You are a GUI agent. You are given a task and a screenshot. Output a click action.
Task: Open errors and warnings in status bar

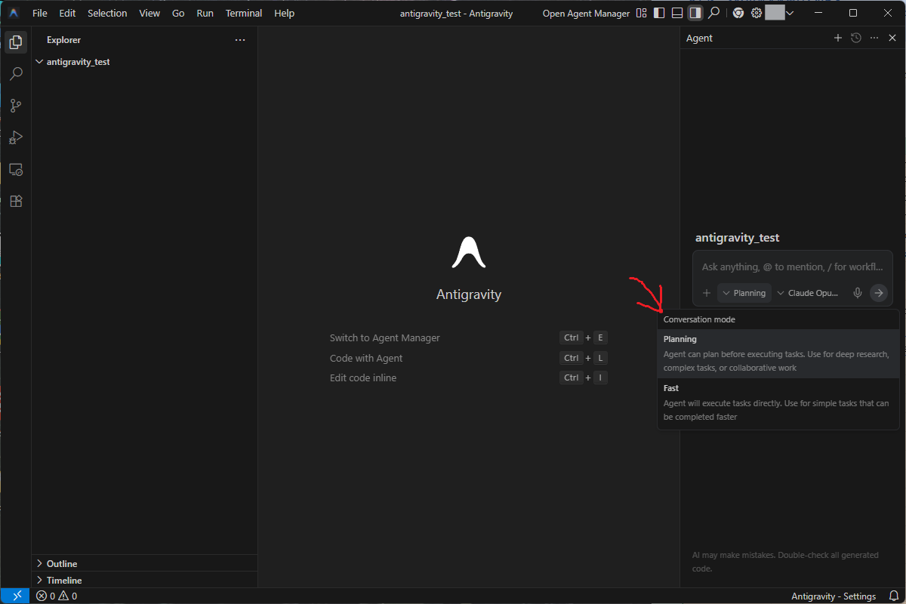(57, 596)
